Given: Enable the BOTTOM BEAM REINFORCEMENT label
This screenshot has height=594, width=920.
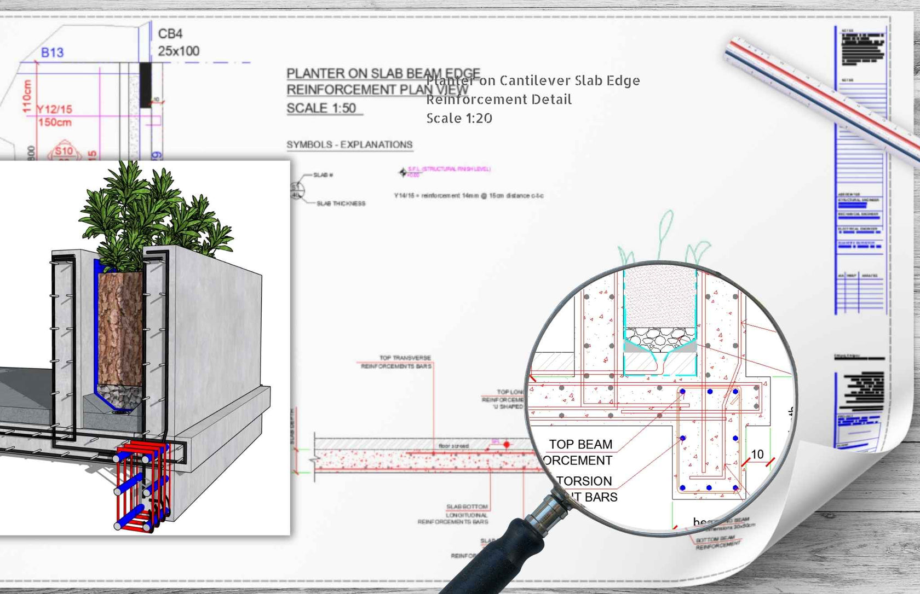Looking at the screenshot, I should click(x=717, y=543).
